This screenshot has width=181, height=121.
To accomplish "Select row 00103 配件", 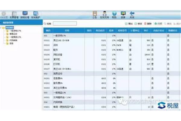I will [112, 50].
